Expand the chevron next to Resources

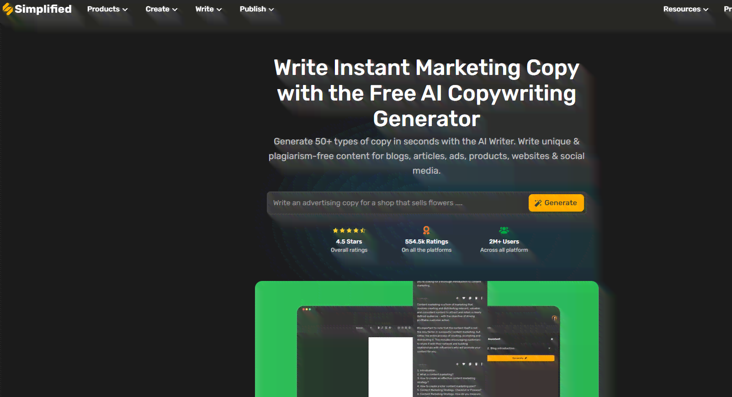pyautogui.click(x=705, y=10)
